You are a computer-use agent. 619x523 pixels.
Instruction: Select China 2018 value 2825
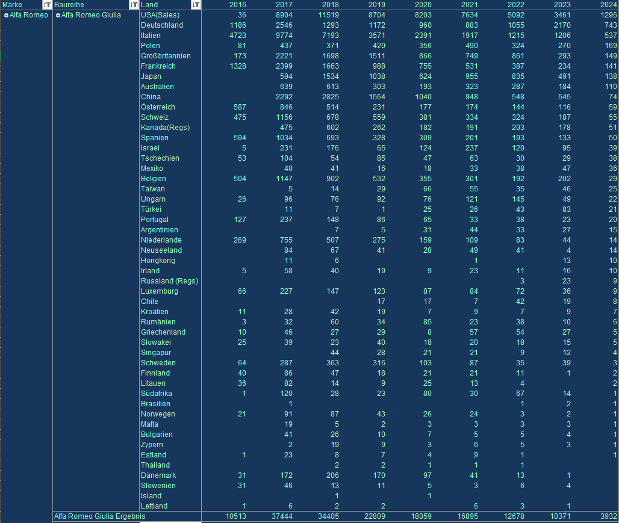click(331, 97)
